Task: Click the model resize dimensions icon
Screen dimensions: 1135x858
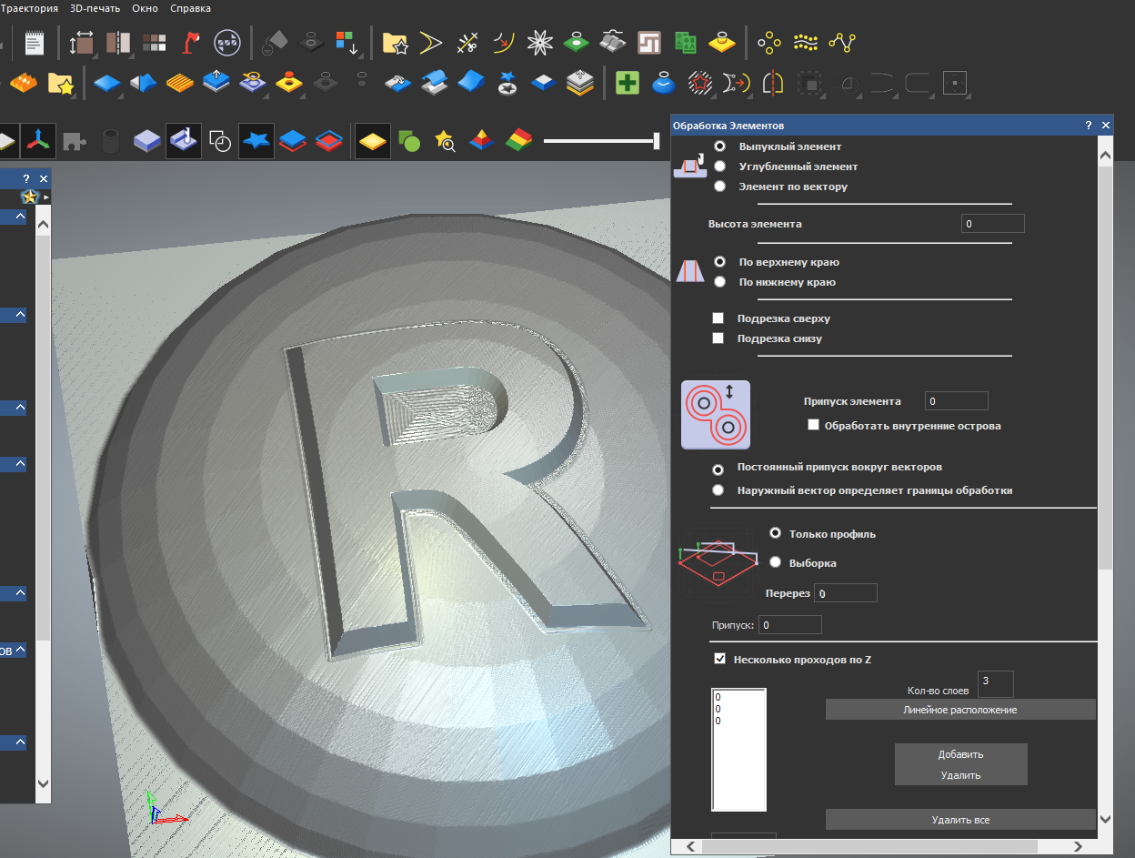Action: point(82,43)
